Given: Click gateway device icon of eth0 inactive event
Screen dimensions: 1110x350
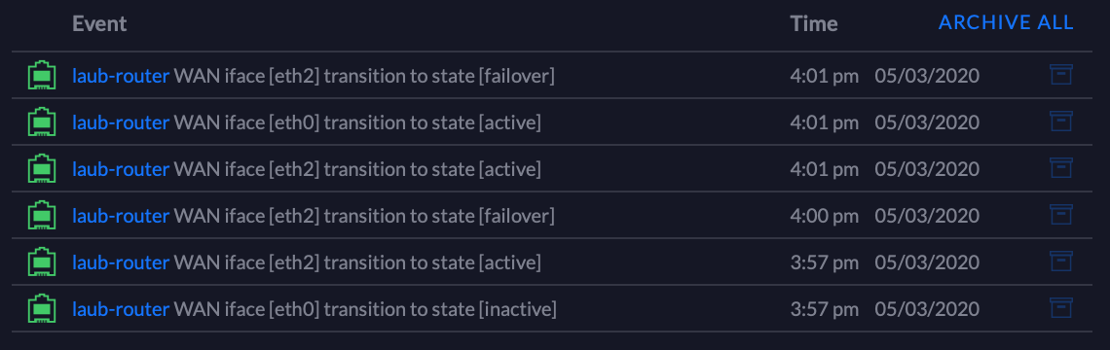Looking at the screenshot, I should (x=42, y=309).
